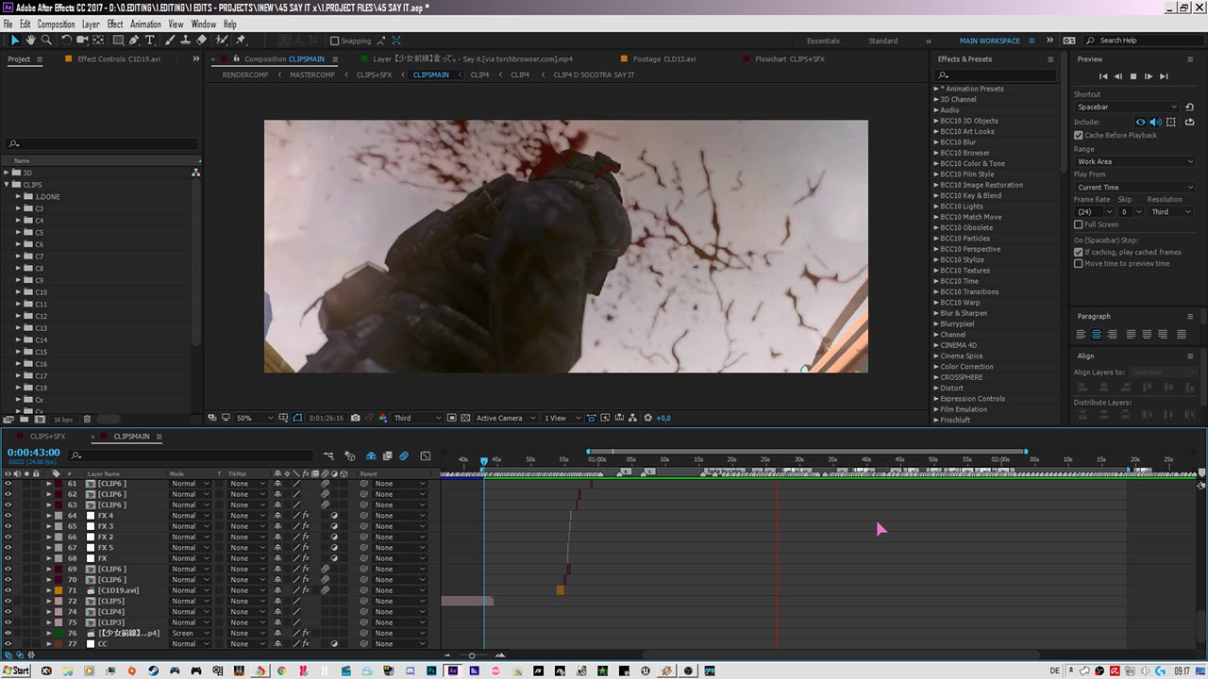The width and height of the screenshot is (1208, 679).
Task: Open Footage C1D13.avi viewer tab
Action: 663,59
